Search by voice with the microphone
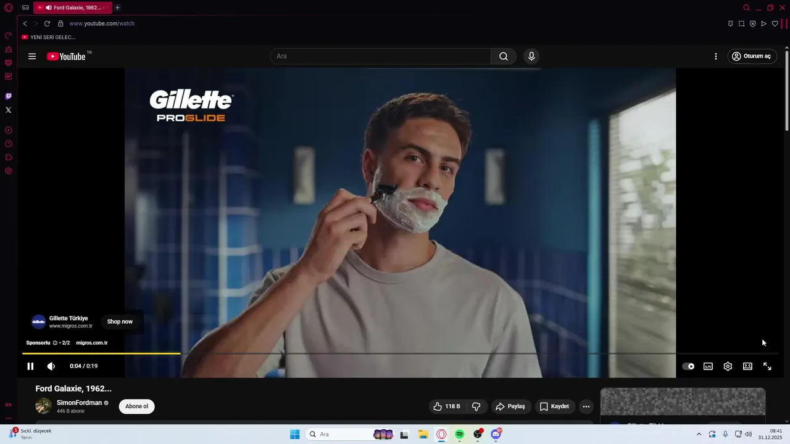 point(531,56)
